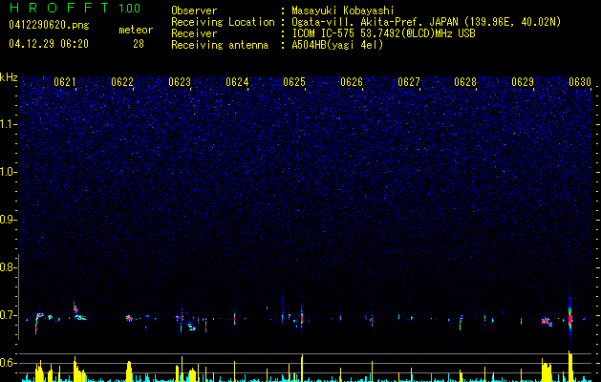This screenshot has width=601, height=382.
Task: Click the 0.7 kHz axis label
Action: (7, 315)
